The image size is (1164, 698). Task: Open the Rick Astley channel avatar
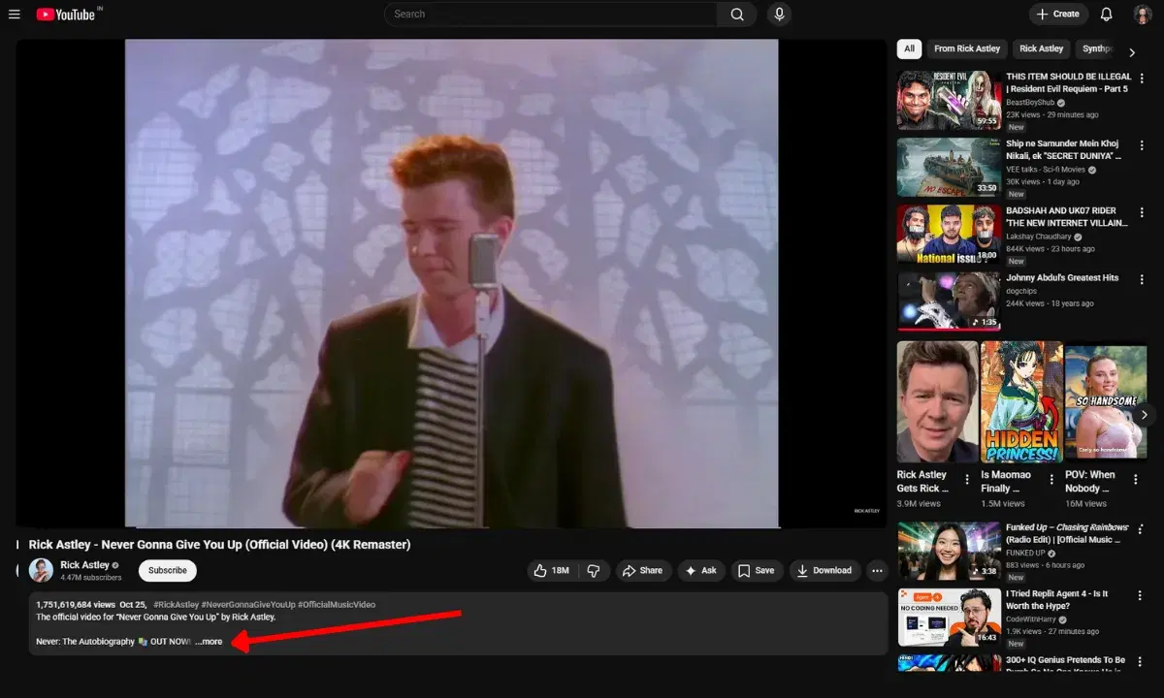point(41,570)
